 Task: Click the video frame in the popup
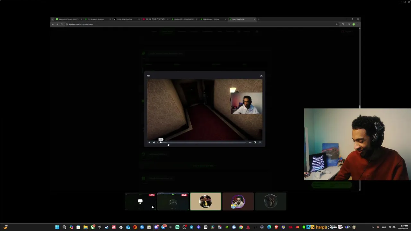coord(205,110)
